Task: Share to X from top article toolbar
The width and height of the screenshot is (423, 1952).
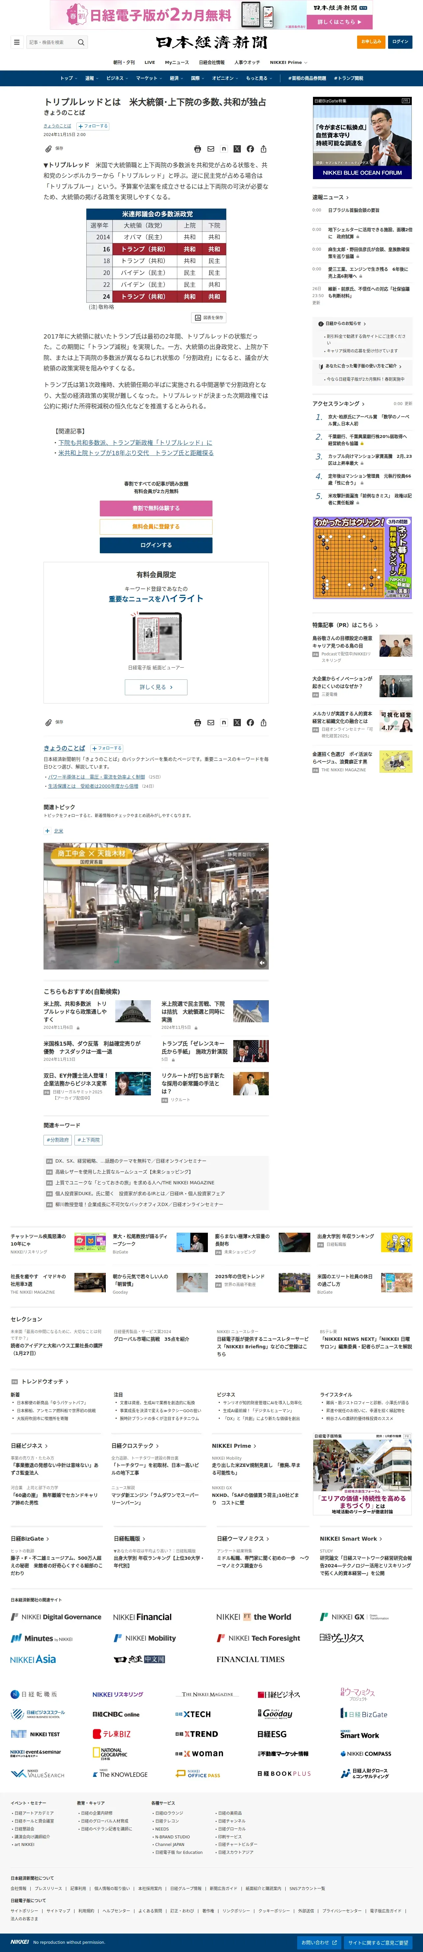Action: click(x=237, y=149)
